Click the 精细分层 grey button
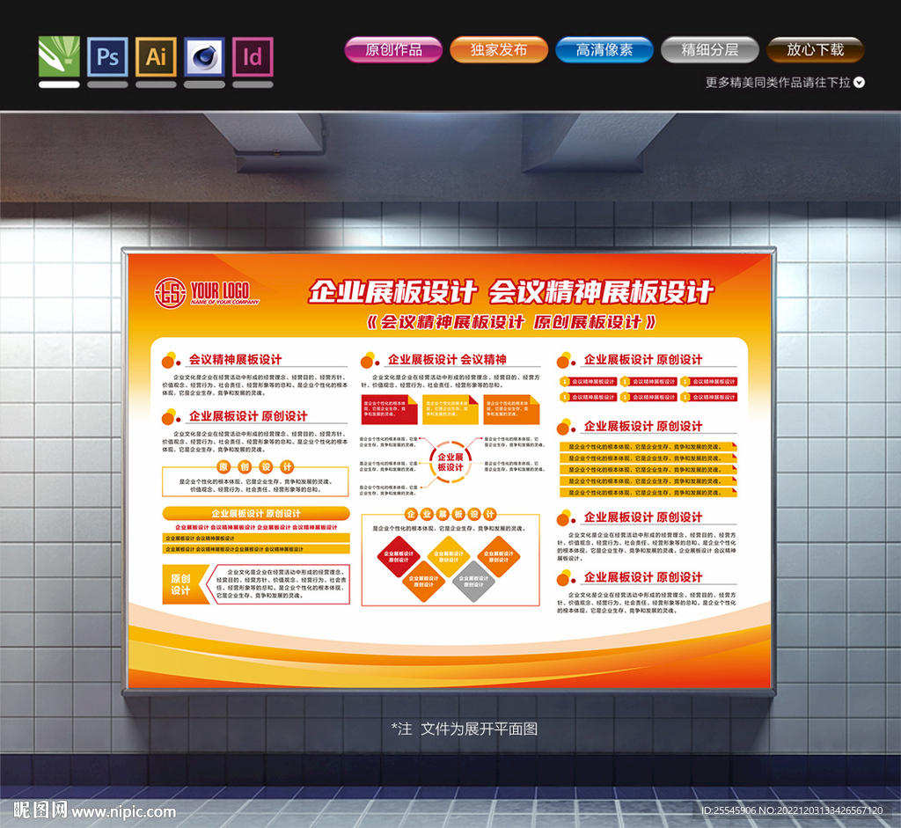Image resolution: width=901 pixels, height=828 pixels. pos(710,50)
